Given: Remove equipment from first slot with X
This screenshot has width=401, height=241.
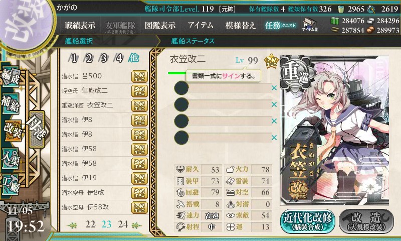Looking at the screenshot, I should (x=274, y=88).
